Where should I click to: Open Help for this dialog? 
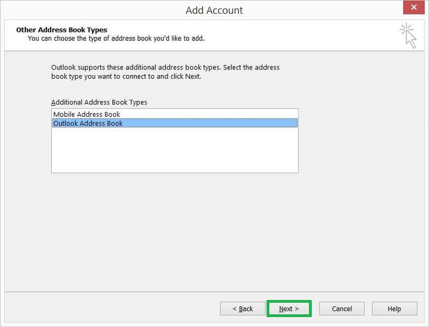click(x=394, y=309)
